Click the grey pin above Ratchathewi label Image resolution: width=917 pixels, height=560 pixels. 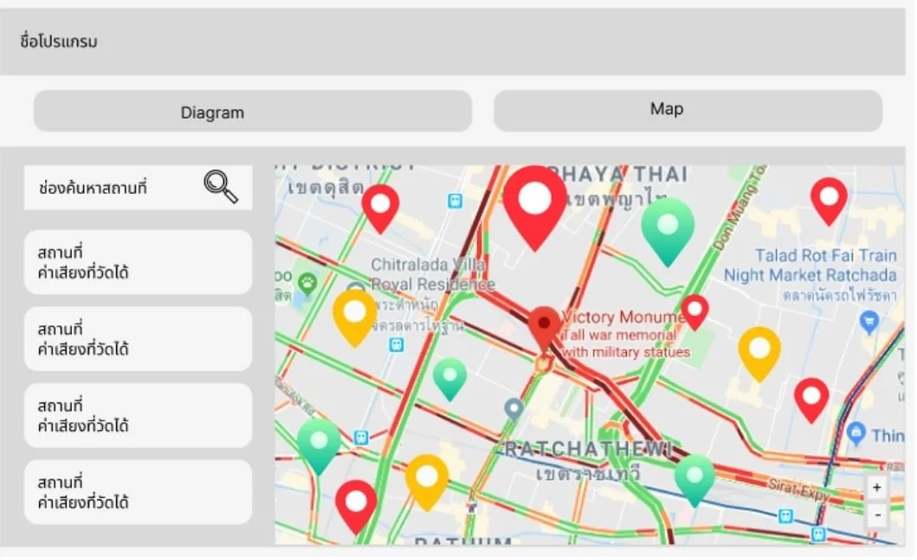pyautogui.click(x=513, y=409)
